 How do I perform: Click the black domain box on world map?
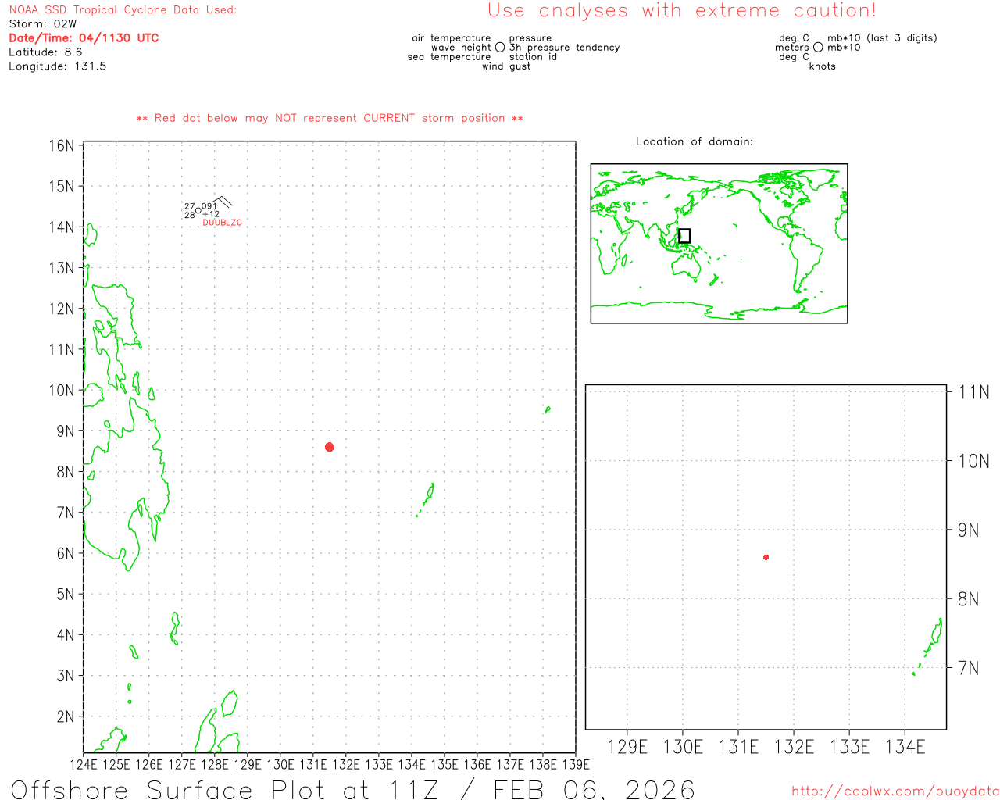[684, 236]
